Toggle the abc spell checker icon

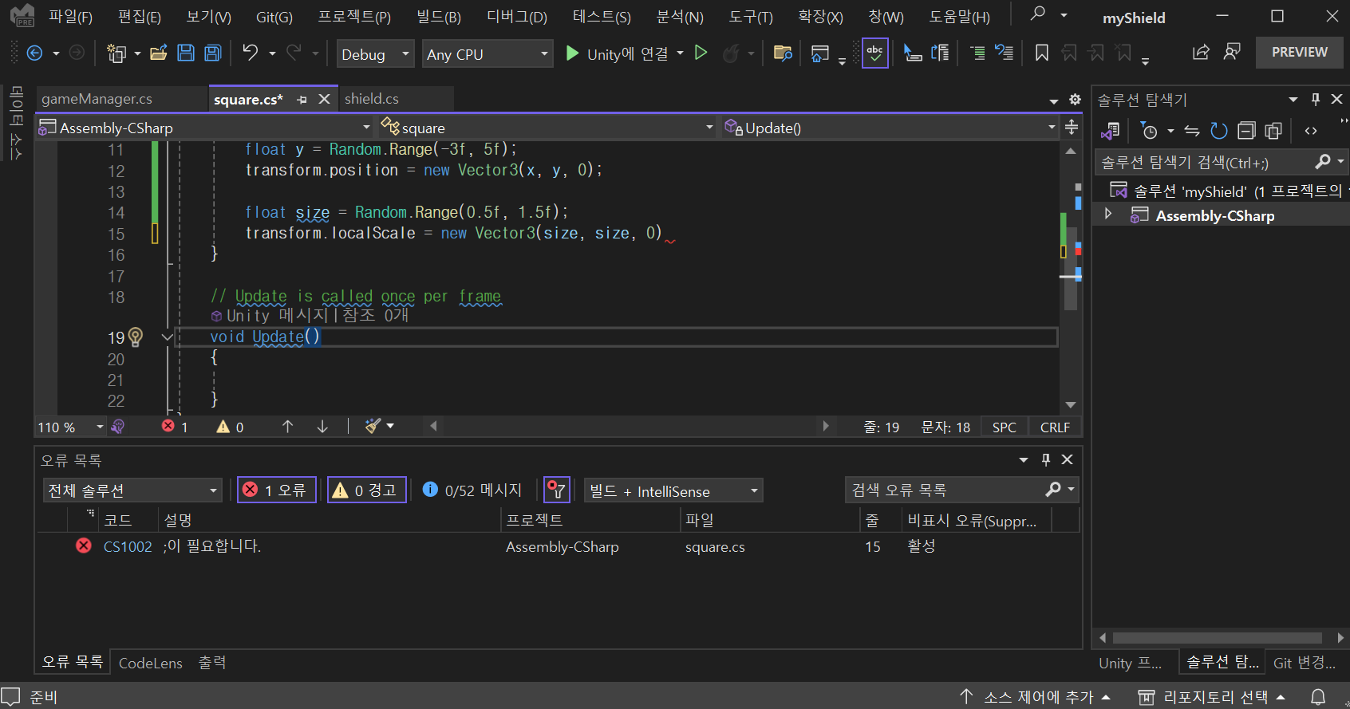[x=875, y=53]
